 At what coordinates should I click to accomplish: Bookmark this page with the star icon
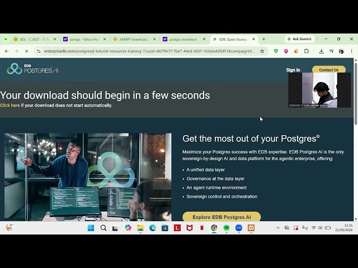click(262, 51)
